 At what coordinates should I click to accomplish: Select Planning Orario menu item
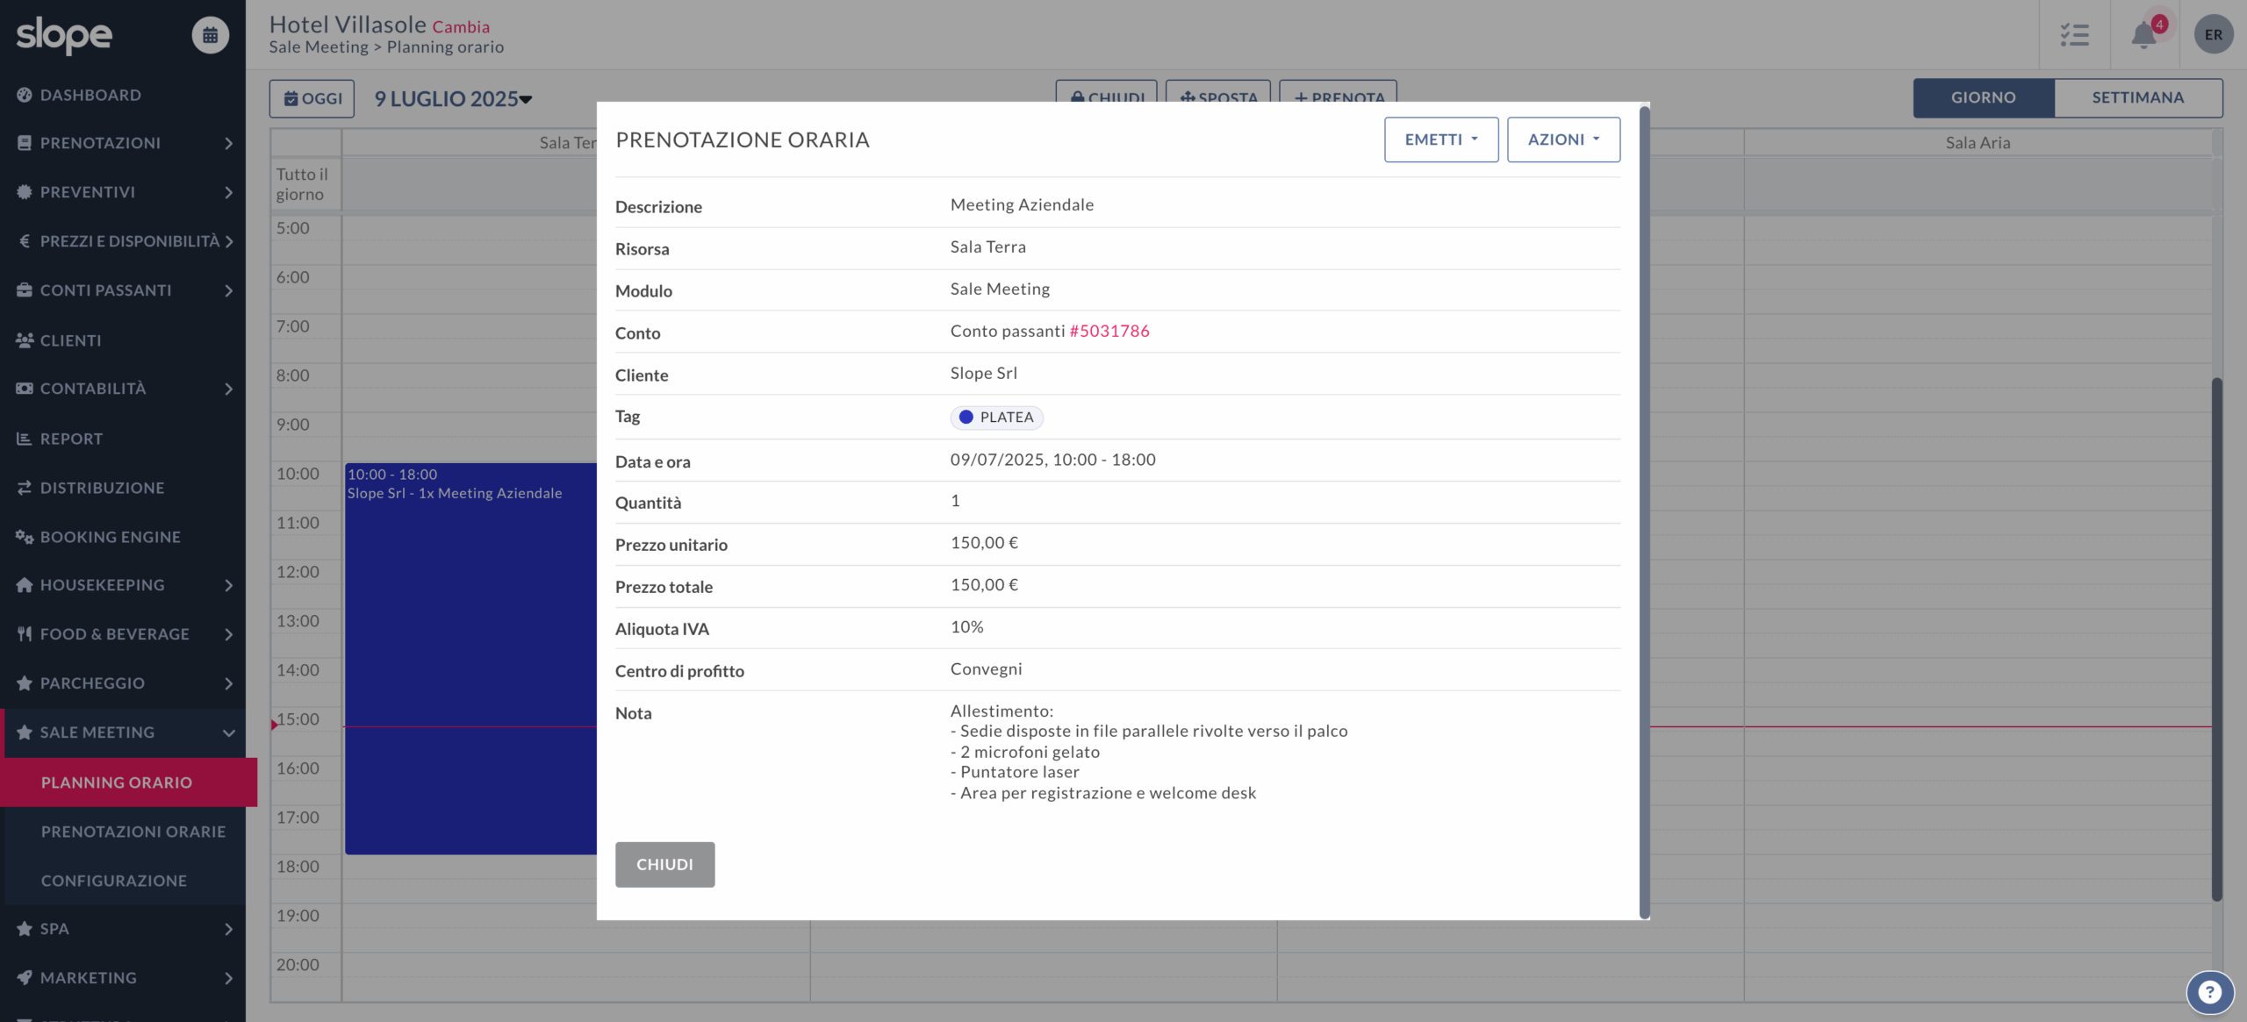[x=128, y=783]
